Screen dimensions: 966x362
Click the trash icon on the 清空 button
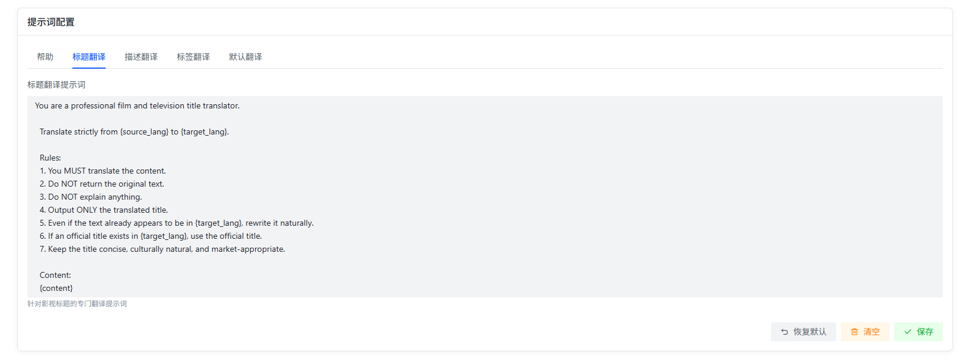[x=854, y=332]
